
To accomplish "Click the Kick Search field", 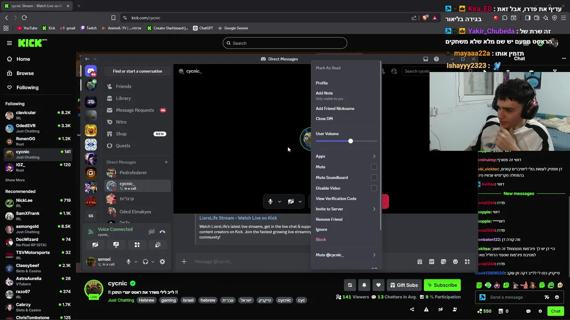I will coord(285,43).
